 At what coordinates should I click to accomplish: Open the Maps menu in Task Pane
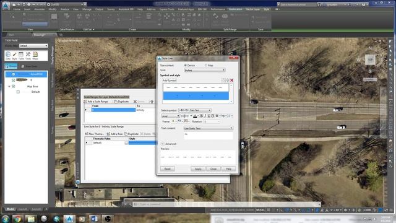[x=35, y=56]
